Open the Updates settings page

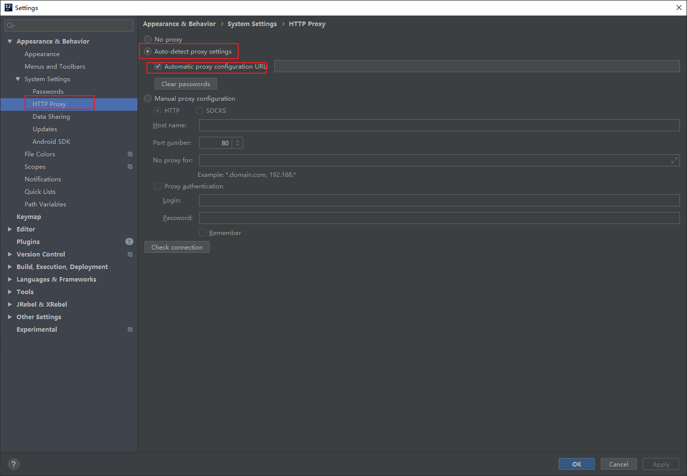click(x=45, y=129)
